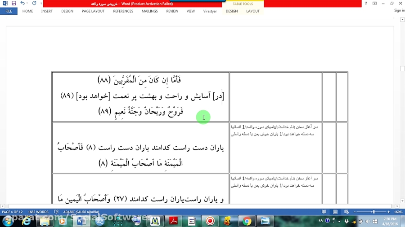Open the proofing errors book icon

pos(56,212)
